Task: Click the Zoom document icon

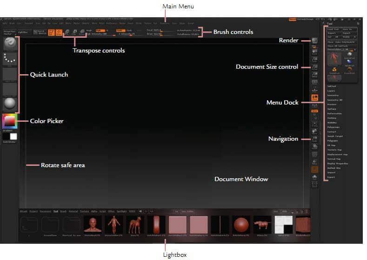Action: point(314,59)
